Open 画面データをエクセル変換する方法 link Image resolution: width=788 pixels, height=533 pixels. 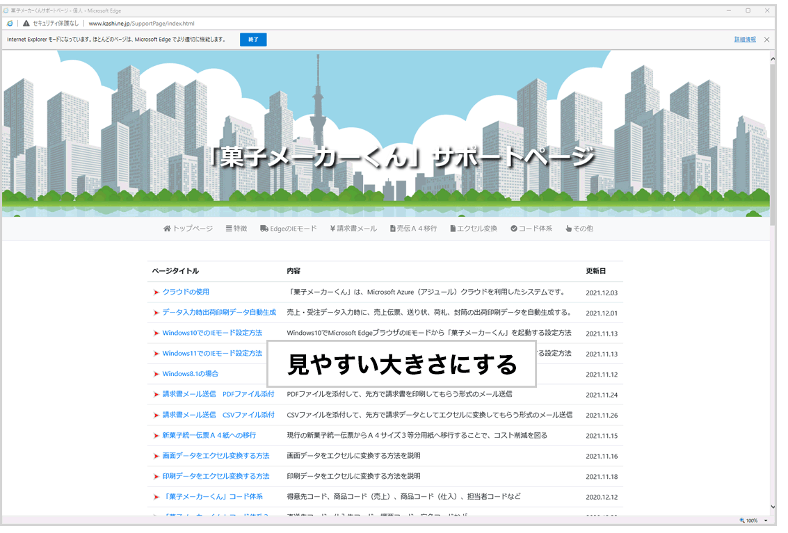coord(216,456)
